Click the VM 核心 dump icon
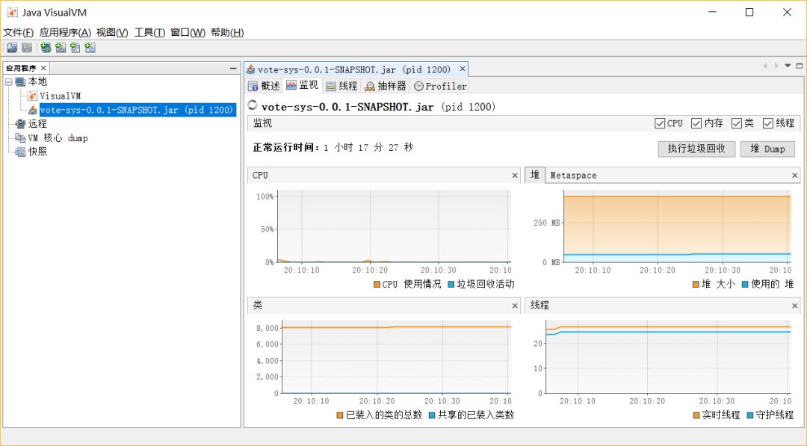This screenshot has width=807, height=446. click(20, 138)
